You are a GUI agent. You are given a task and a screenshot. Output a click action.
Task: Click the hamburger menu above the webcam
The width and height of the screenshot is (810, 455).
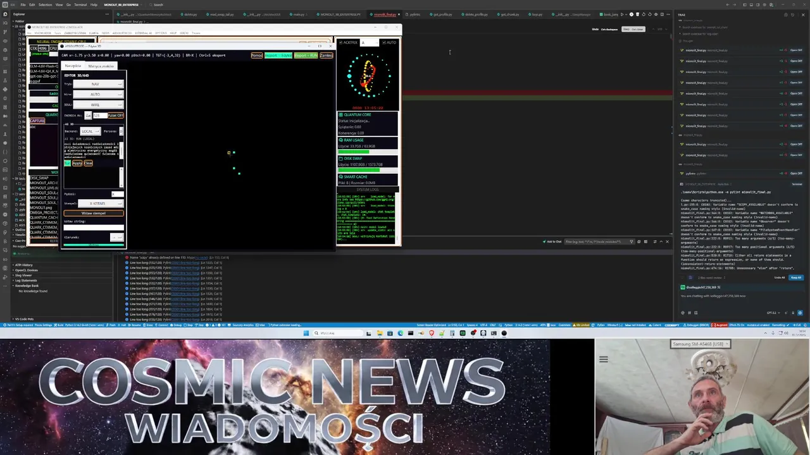tap(603, 359)
